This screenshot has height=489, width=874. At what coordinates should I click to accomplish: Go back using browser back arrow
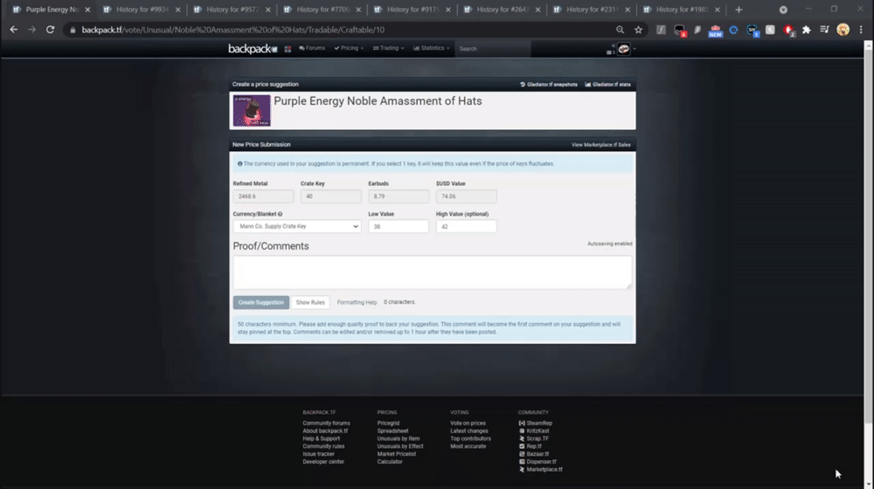(13, 30)
